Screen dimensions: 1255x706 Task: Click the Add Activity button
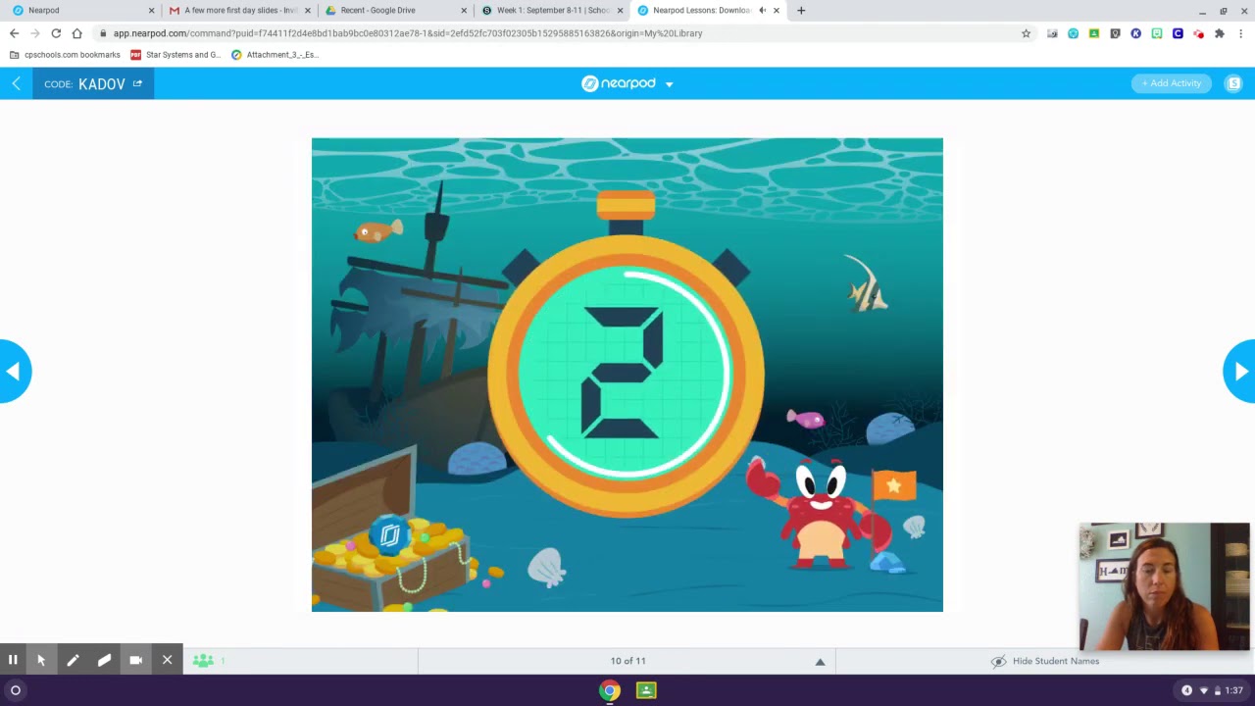(x=1172, y=83)
